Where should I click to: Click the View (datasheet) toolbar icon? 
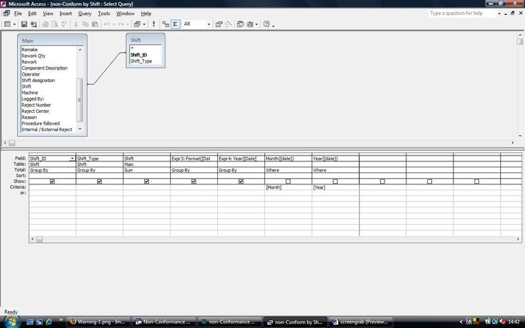pyautogui.click(x=7, y=24)
